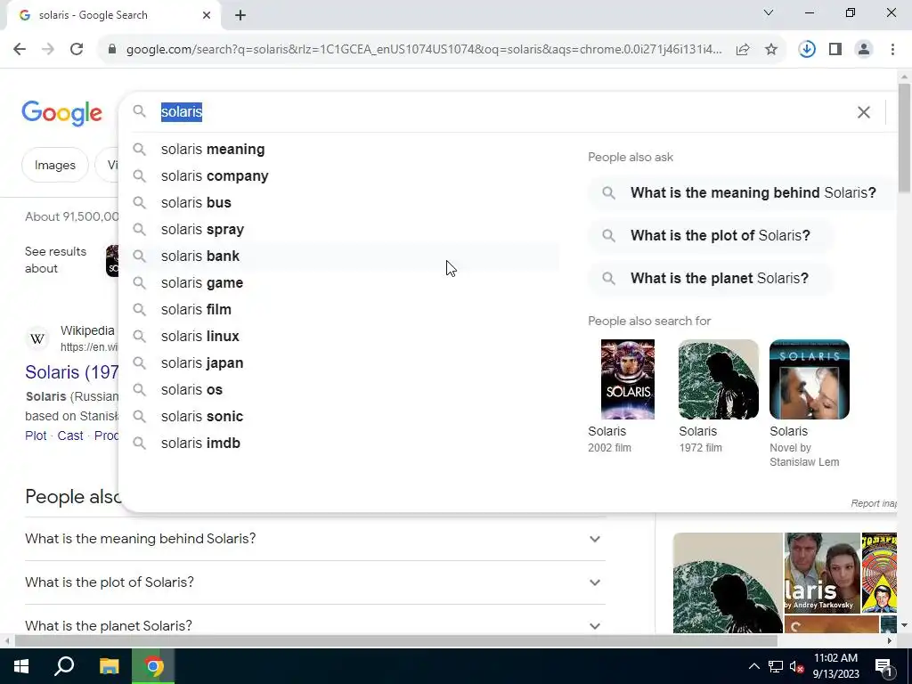Viewport: 912px width, 684px height.
Task: Click the Chrome back arrow
Action: (x=20, y=50)
